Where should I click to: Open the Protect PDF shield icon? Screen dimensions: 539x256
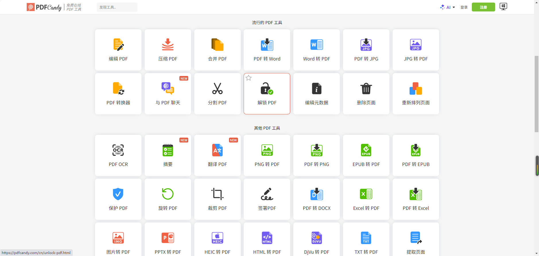pos(118,194)
